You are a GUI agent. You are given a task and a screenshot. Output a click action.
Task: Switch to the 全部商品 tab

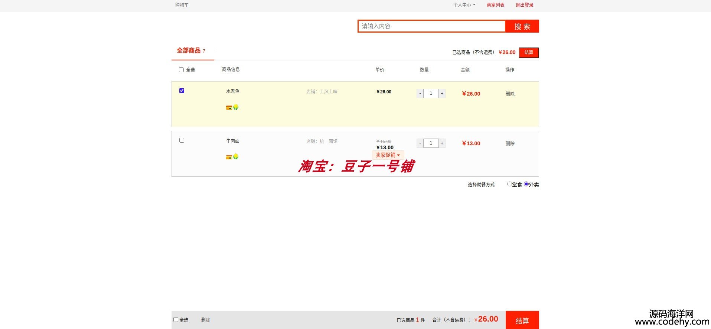pos(189,51)
